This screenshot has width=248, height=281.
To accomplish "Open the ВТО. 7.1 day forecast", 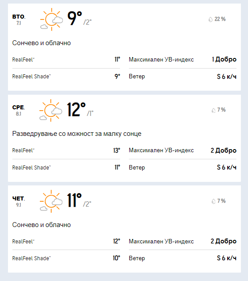I will point(19,19).
